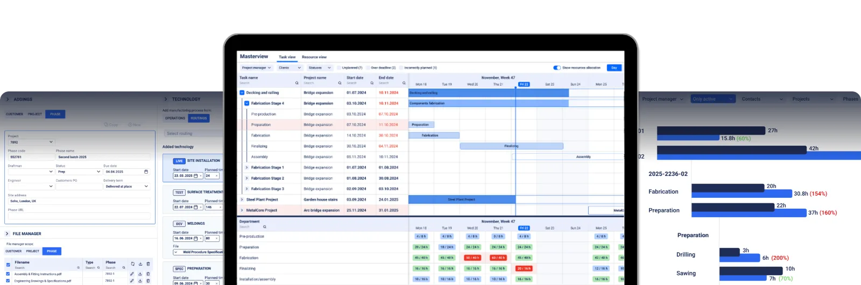Edit Assembly & Fitting Instructions.pdf with pencil
This screenshot has height=285, width=861.
pyautogui.click(x=132, y=274)
